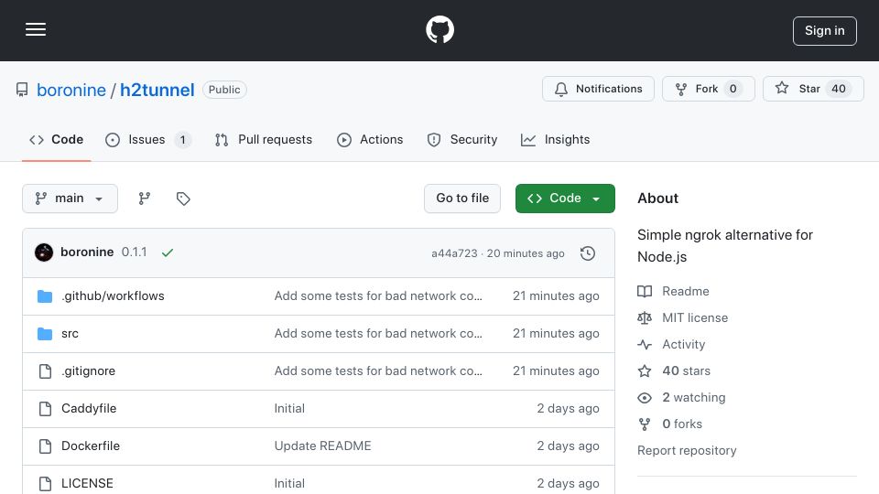The image size is (879, 494).
Task: Expand the main branch dropdown
Action: pos(70,199)
